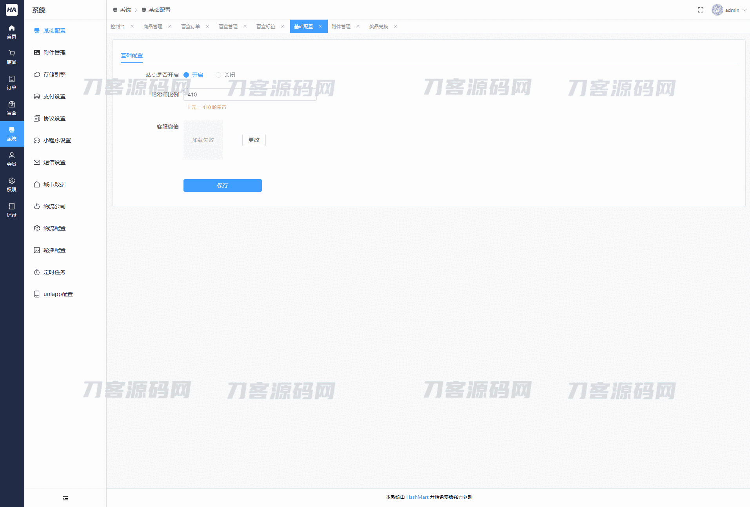The image size is (750, 507).
Task: Open 城市数据 city data page
Action: [65, 184]
